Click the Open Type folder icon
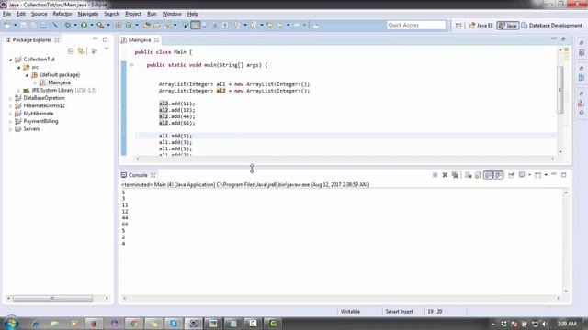This screenshot has height=330, width=588. click(147, 25)
